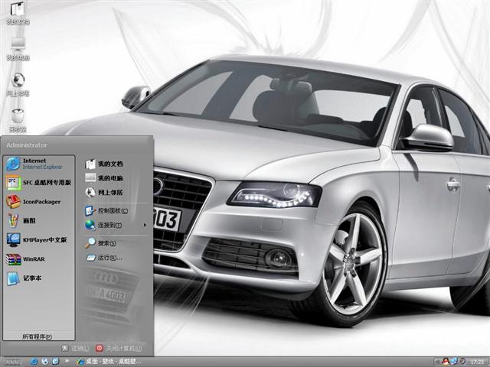Click the 关闭计算机 (Shut Down) button

(x=117, y=348)
